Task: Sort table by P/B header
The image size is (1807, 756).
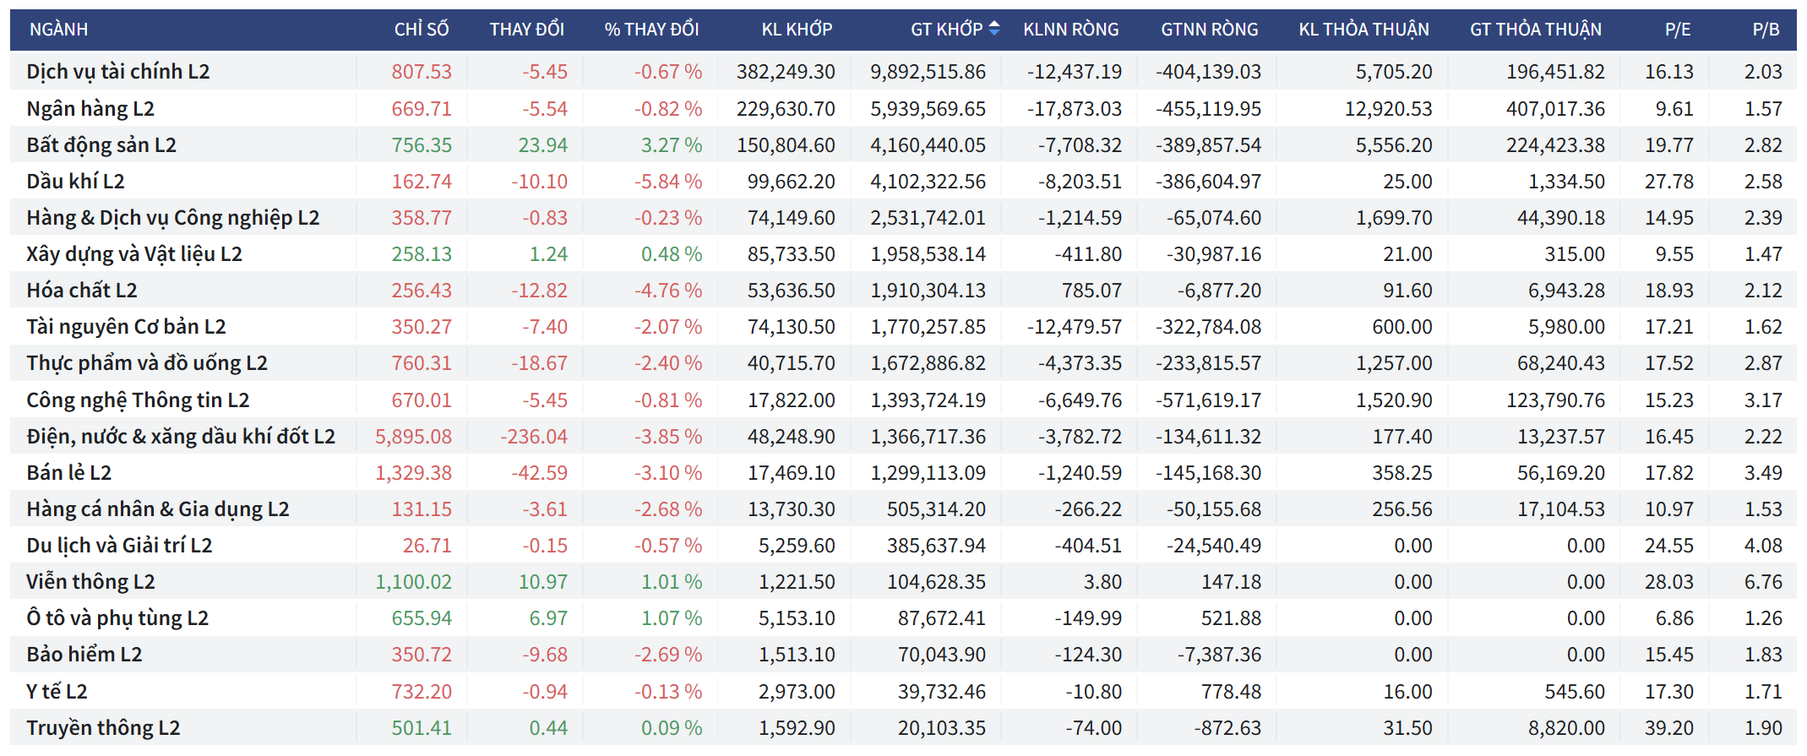Action: coord(1765,30)
